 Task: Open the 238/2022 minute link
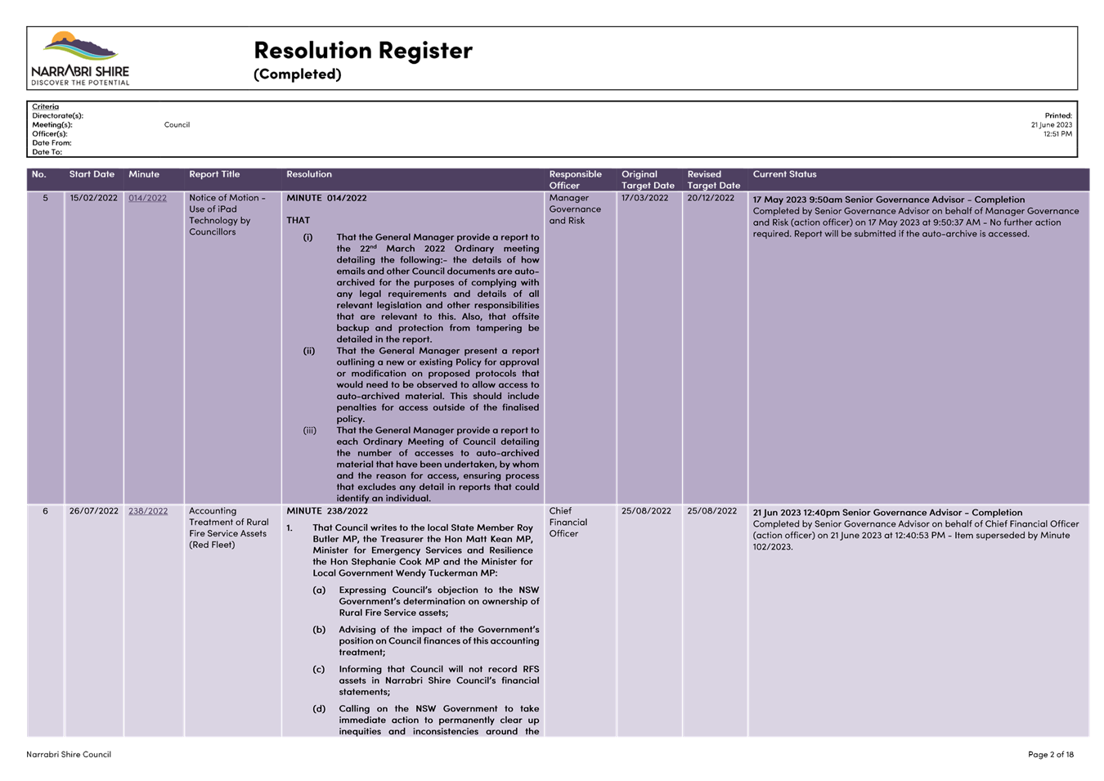(x=148, y=511)
